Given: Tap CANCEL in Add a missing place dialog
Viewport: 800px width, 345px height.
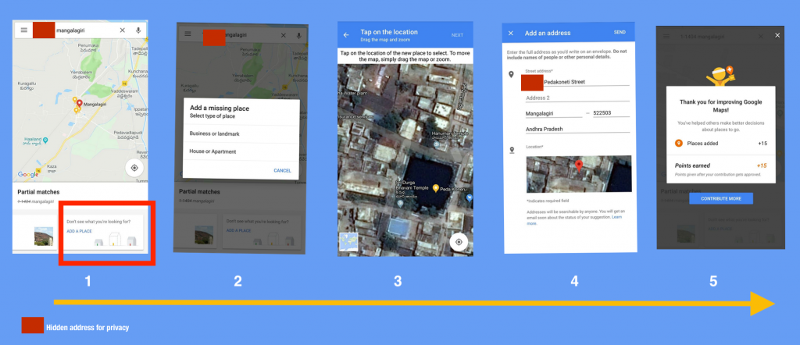Looking at the screenshot, I should [282, 171].
